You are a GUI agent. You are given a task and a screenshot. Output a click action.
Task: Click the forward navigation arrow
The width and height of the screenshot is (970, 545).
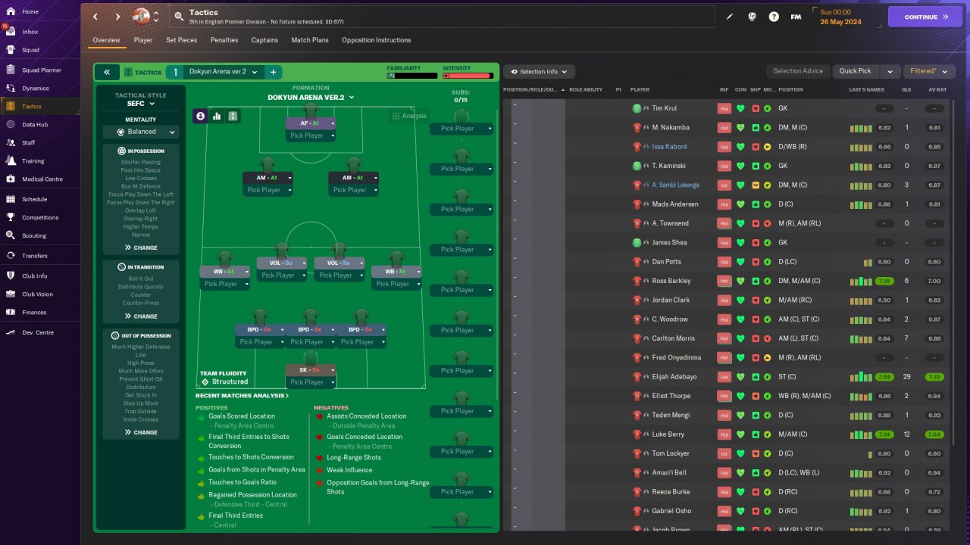117,17
